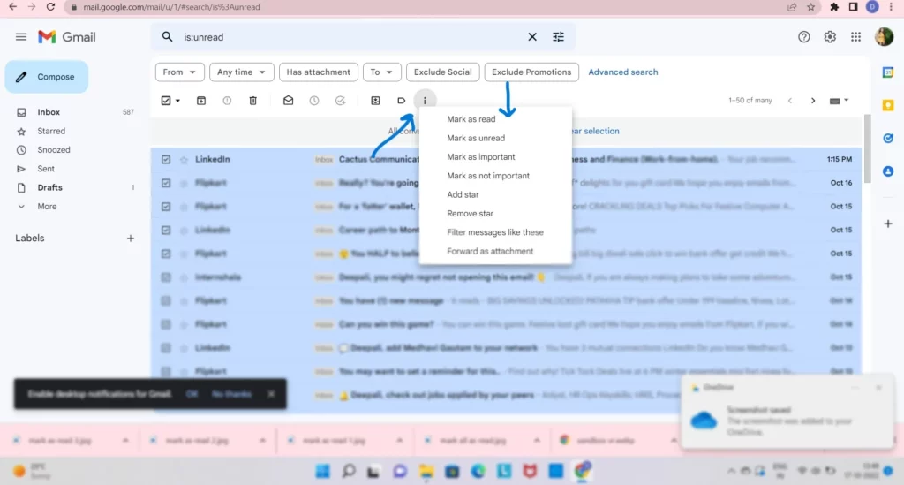Go to older results arrow
This screenshot has height=485, width=904.
tap(813, 101)
